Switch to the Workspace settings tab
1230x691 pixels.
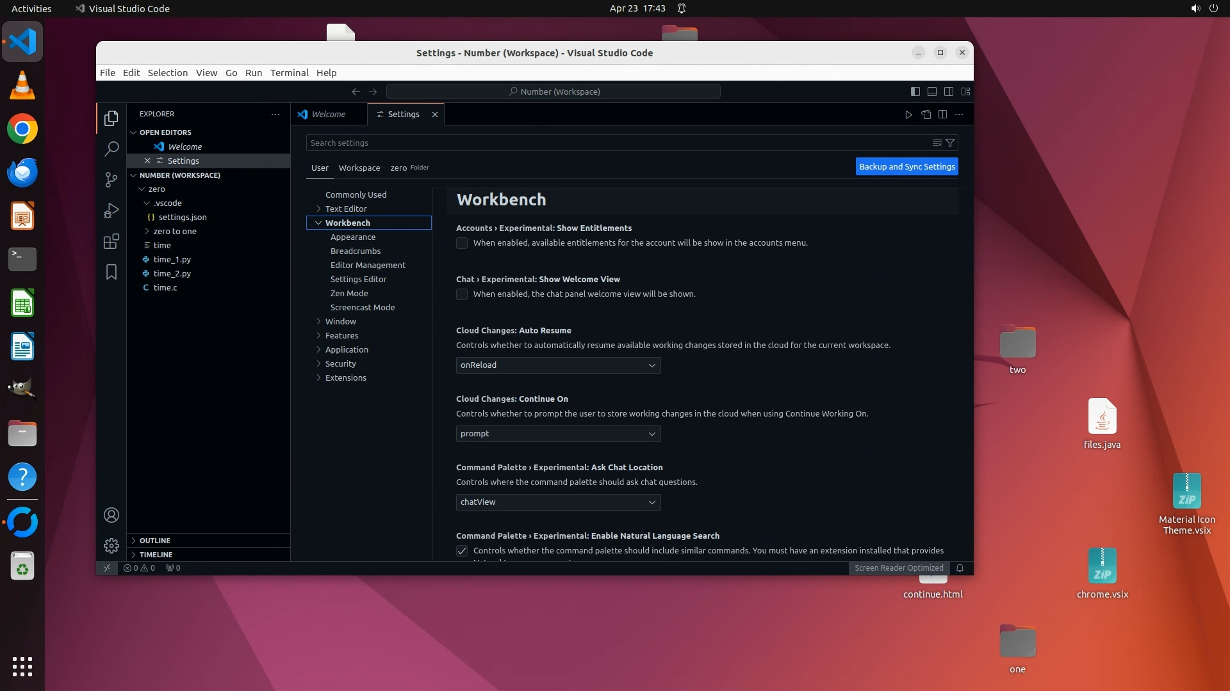(359, 168)
